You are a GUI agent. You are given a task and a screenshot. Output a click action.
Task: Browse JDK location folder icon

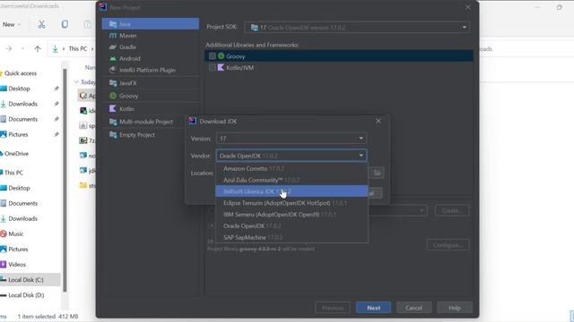[x=377, y=173]
